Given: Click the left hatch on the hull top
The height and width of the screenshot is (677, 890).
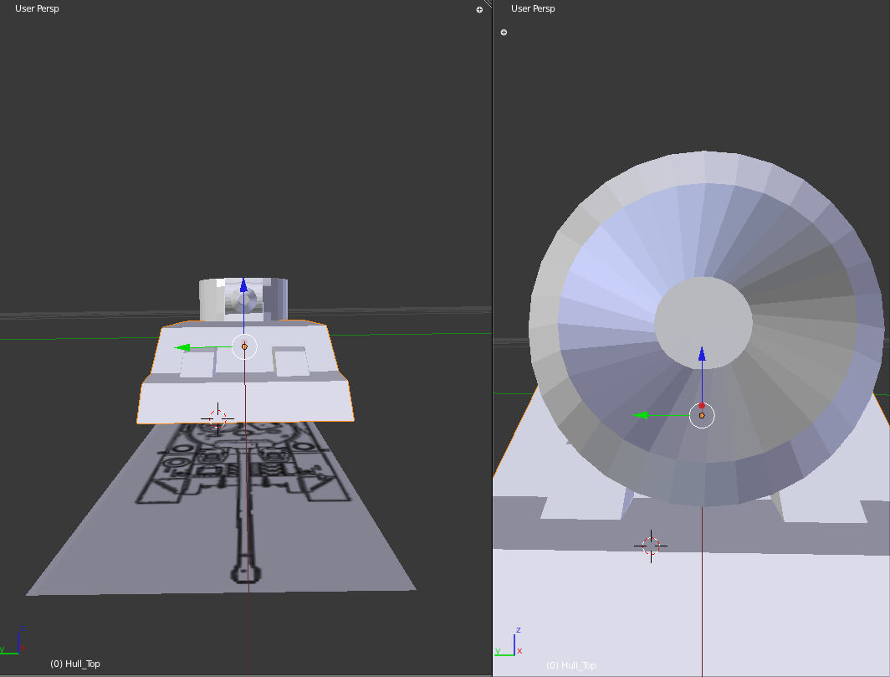Looking at the screenshot, I should click(197, 364).
